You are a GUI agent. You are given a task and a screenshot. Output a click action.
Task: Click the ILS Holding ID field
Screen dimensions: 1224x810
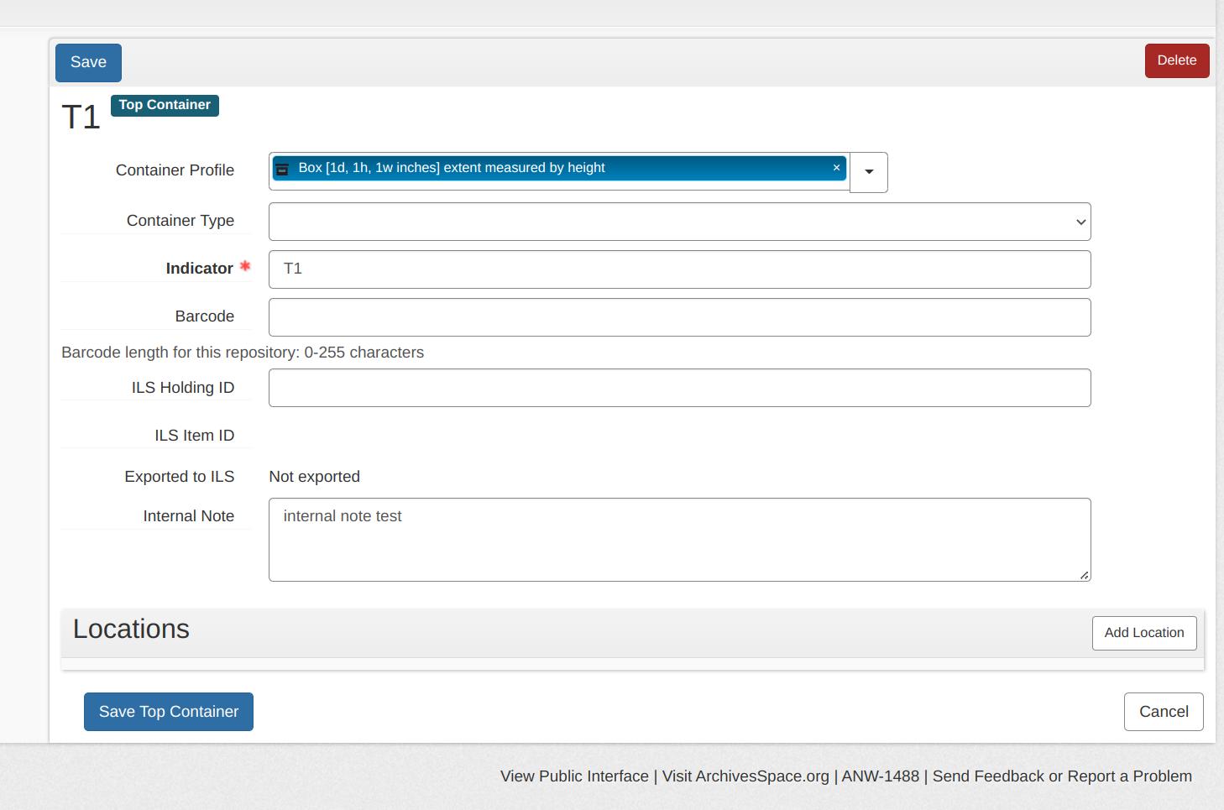(679, 388)
